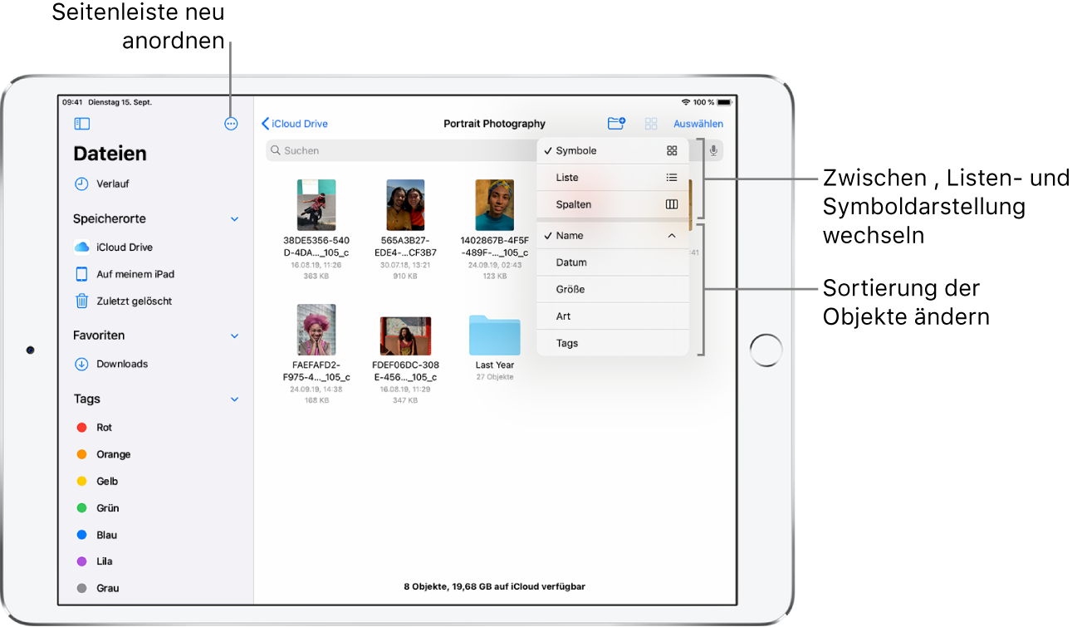
Task: Click the Liste lines icon in menu
Action: click(672, 178)
